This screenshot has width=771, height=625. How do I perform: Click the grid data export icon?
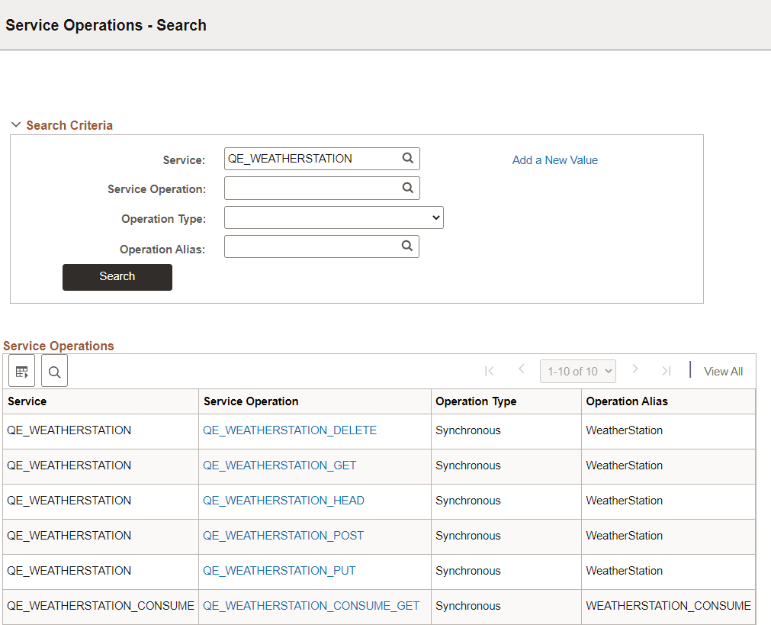coord(21,371)
